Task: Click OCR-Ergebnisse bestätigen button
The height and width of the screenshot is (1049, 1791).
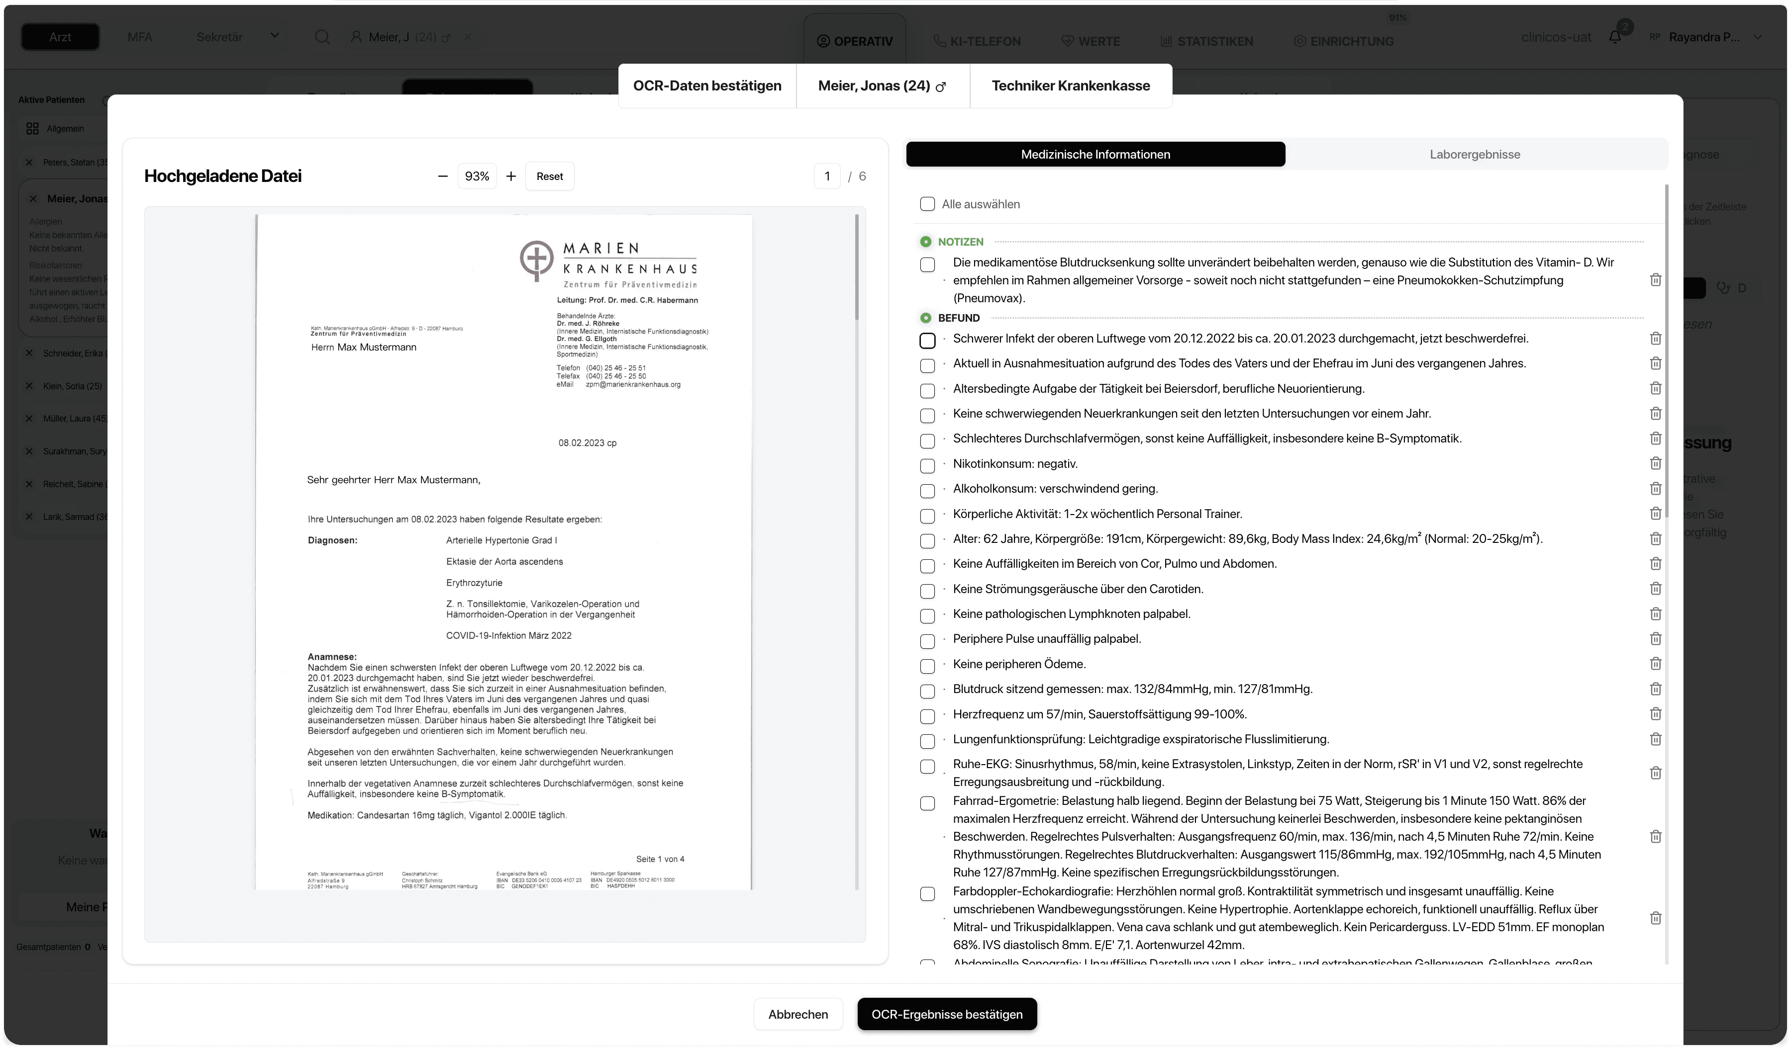Action: [946, 1014]
